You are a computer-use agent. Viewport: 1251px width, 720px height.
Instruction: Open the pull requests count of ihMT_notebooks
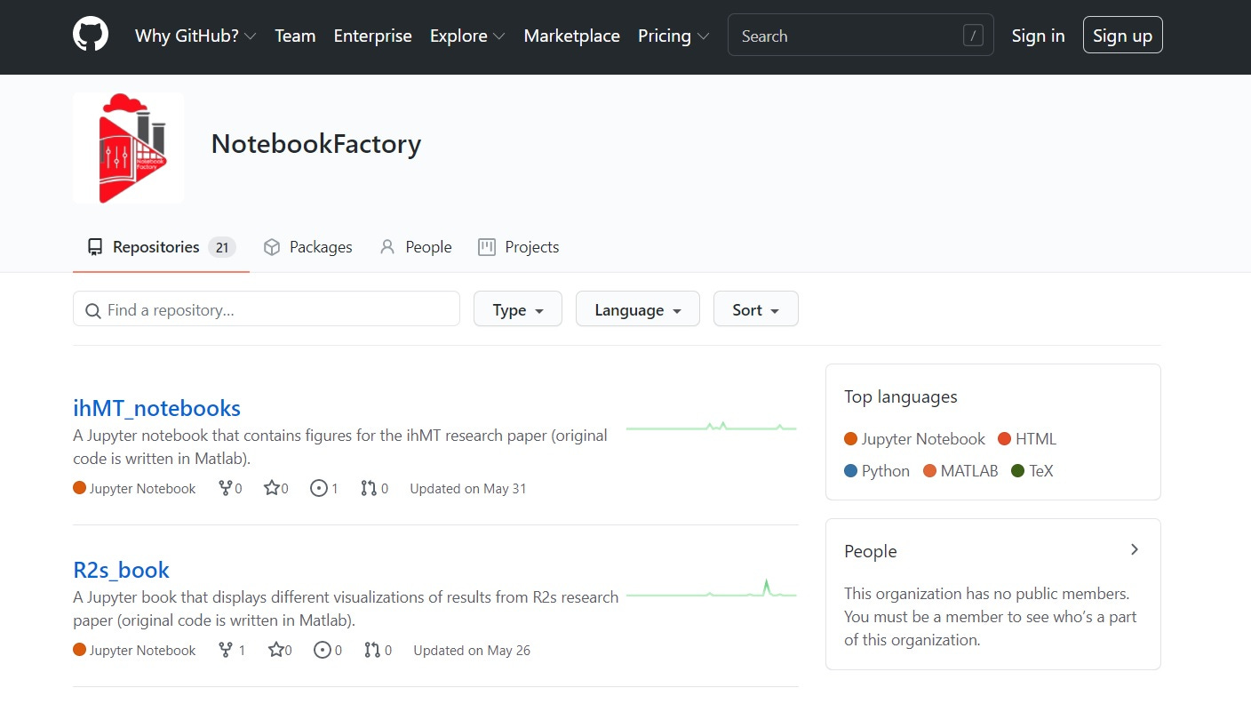pos(374,488)
